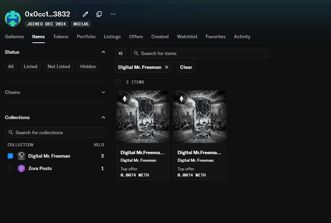Click the Digital Mr. Freeman collection thumbnail icon

click(x=21, y=156)
